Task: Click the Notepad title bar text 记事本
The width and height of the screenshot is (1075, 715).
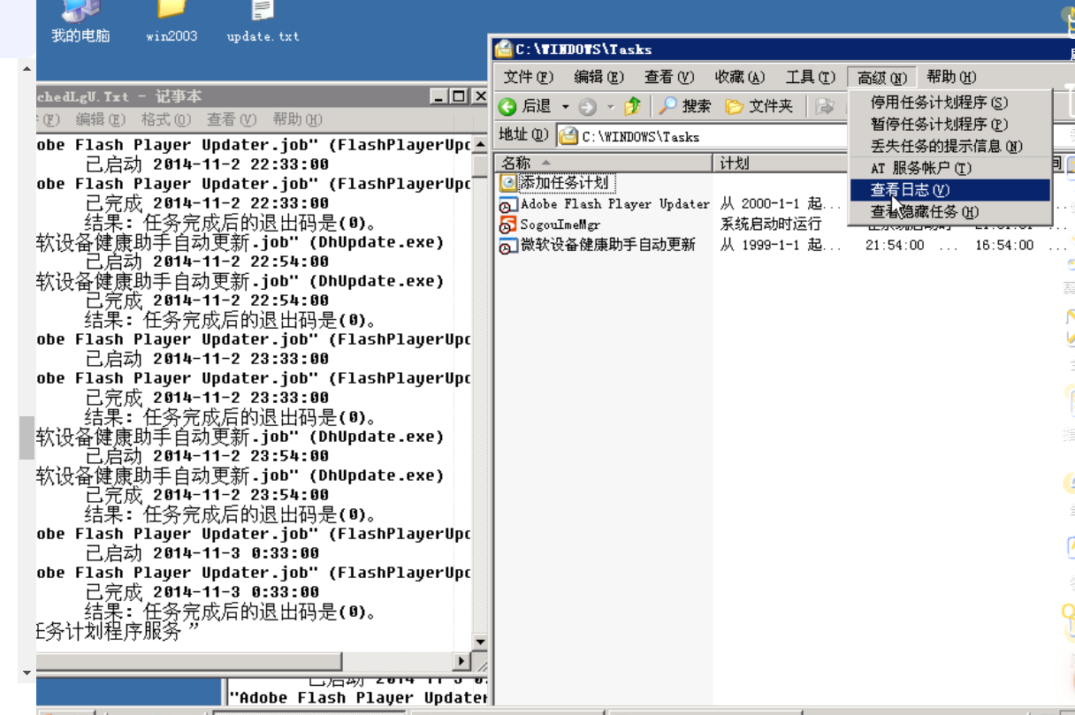Action: (x=179, y=96)
